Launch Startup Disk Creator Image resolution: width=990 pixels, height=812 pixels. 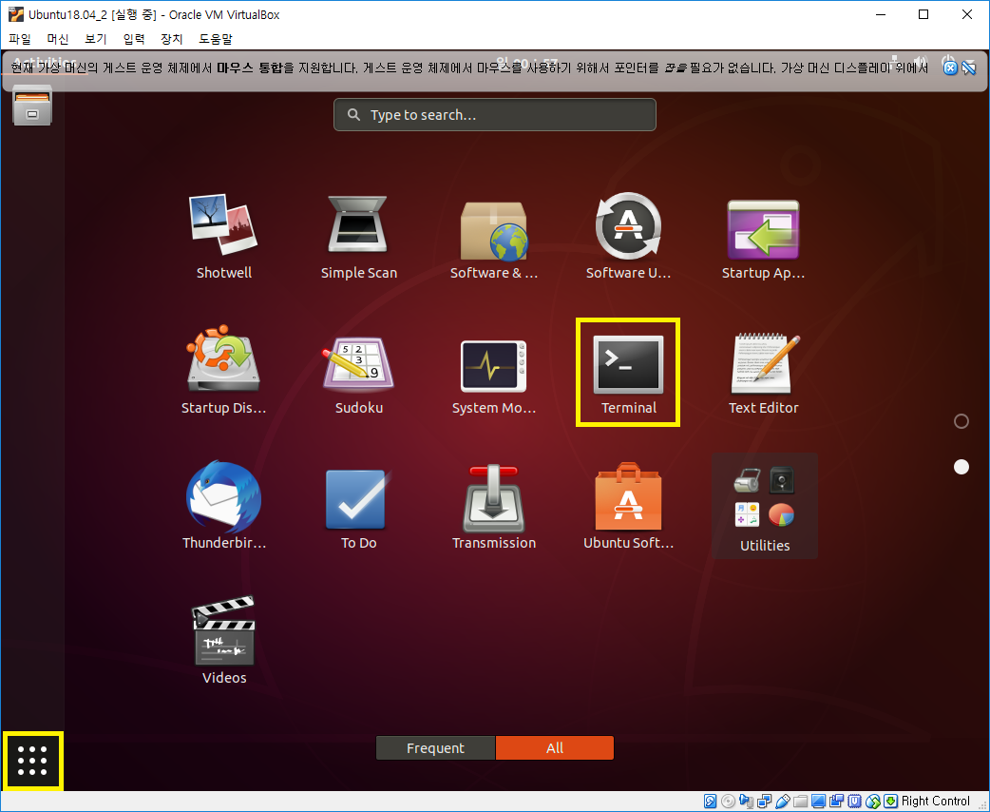223,372
